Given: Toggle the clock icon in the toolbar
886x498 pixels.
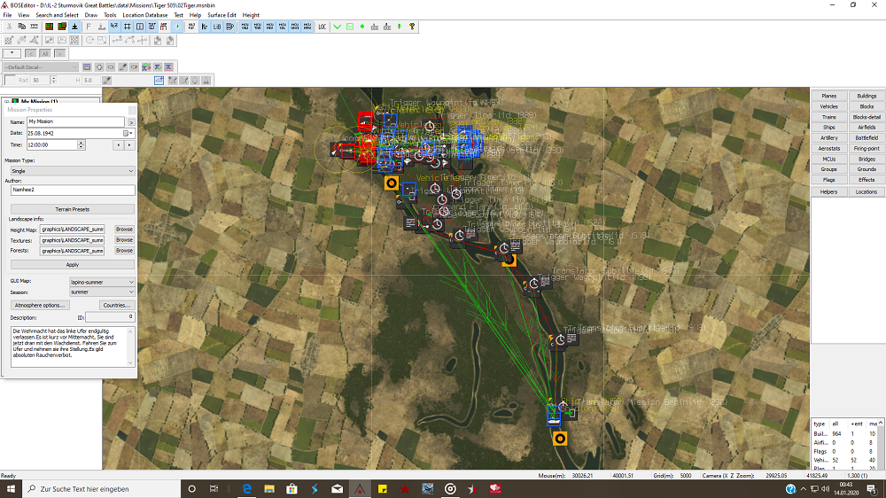Looking at the screenshot, I should (177, 27).
